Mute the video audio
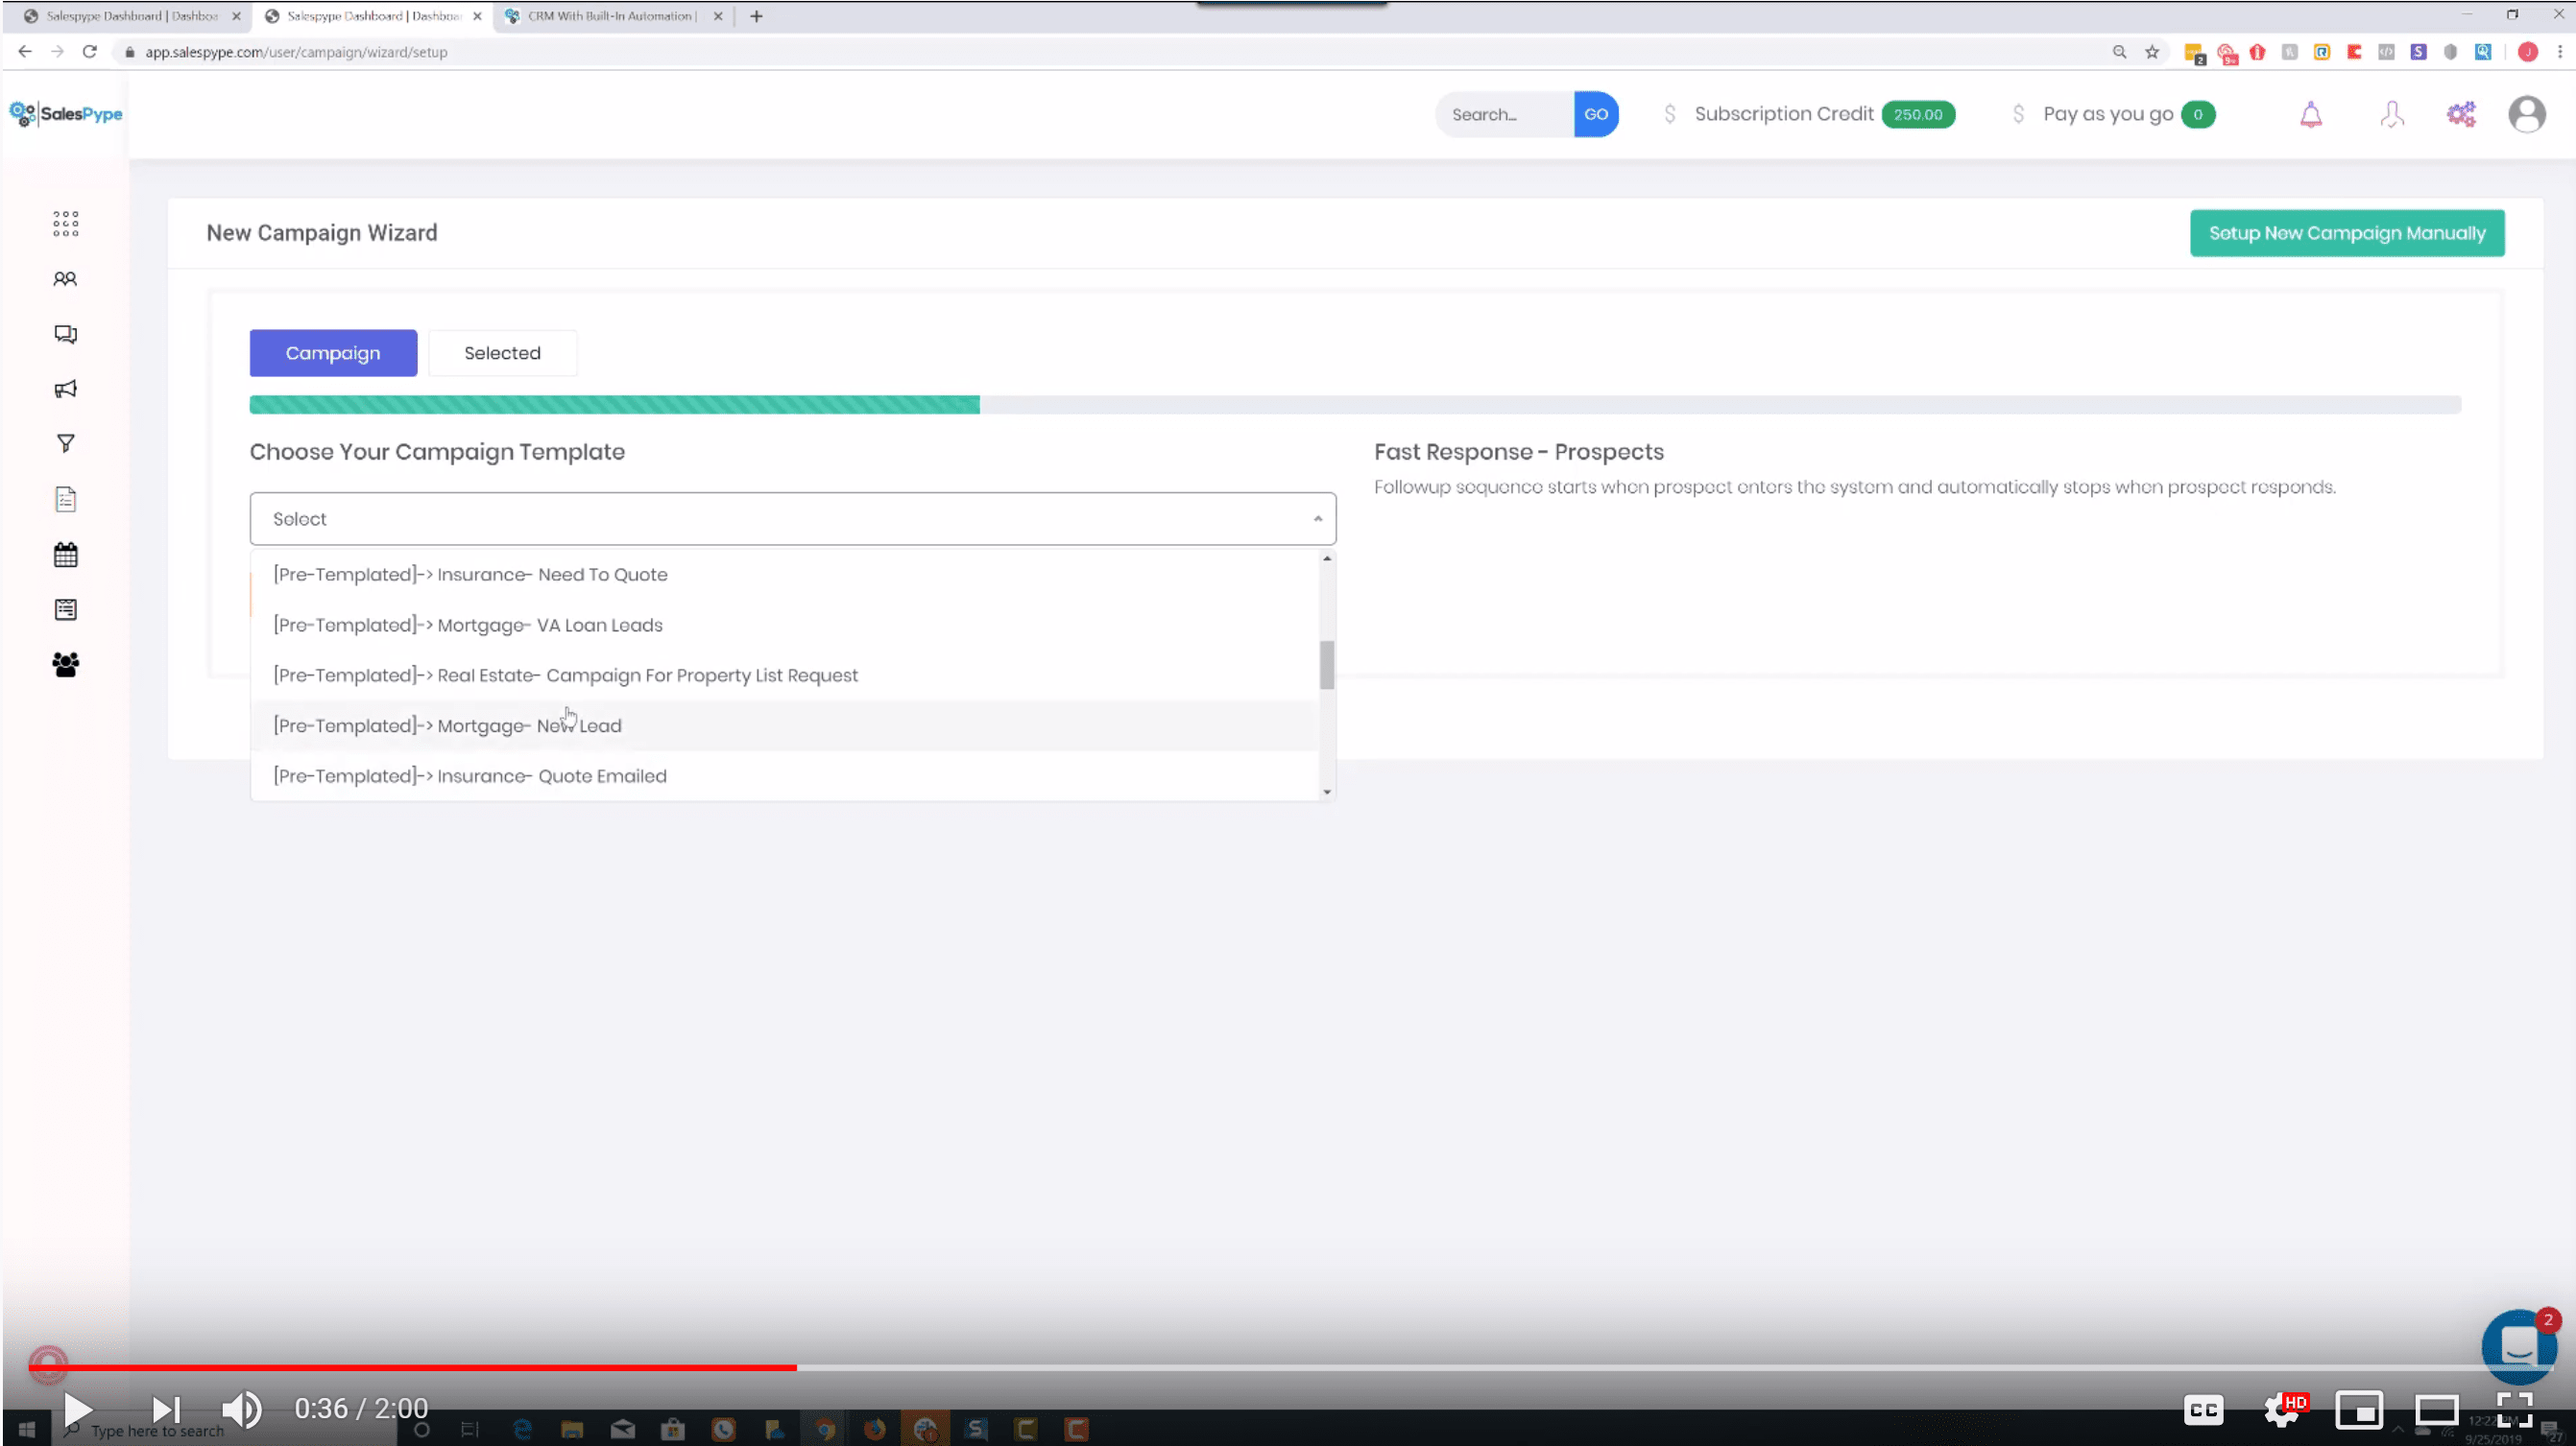Screen dimensions: 2576x1446 point(240,1409)
